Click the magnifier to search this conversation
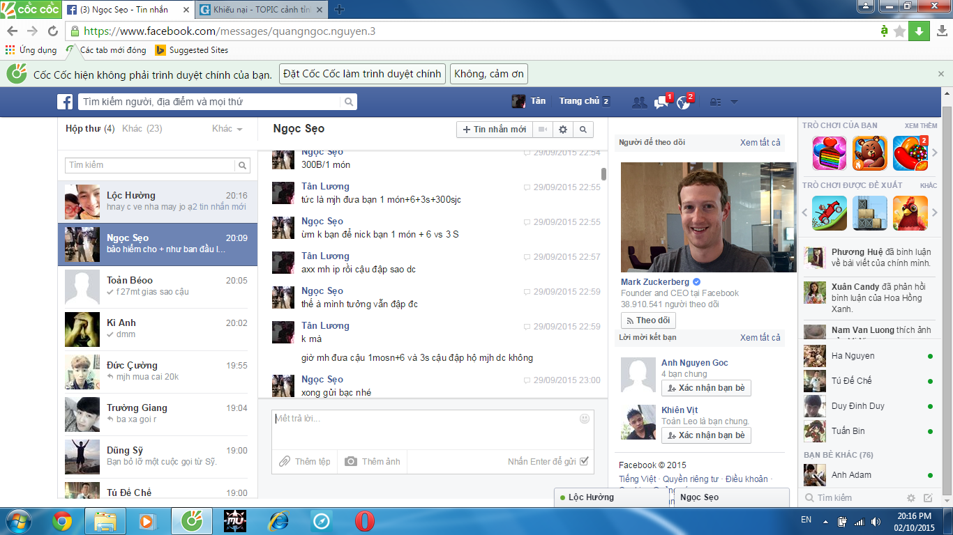 pos(583,130)
